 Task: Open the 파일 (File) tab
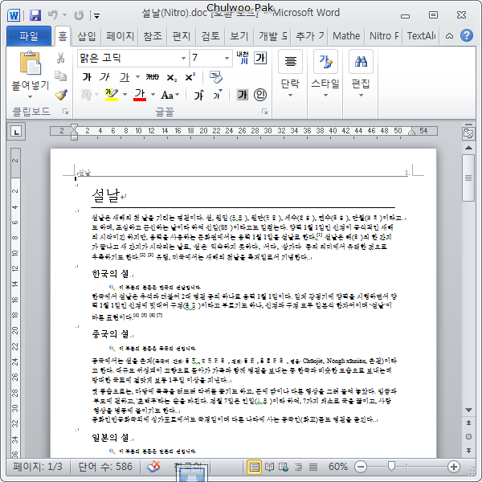tap(29, 36)
